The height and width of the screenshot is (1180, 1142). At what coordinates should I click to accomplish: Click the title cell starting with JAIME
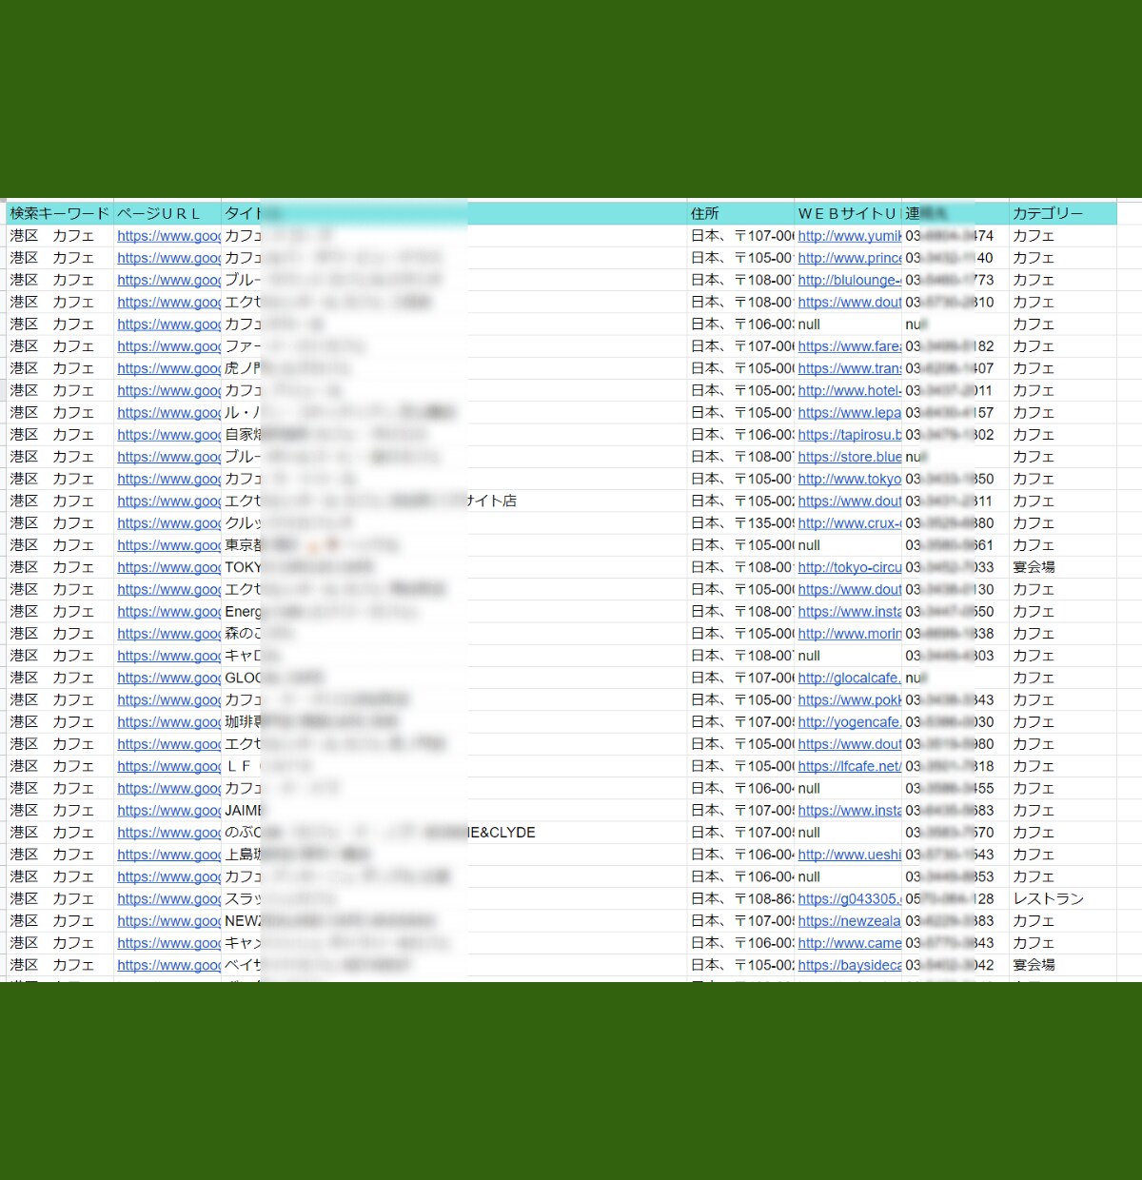point(454,811)
